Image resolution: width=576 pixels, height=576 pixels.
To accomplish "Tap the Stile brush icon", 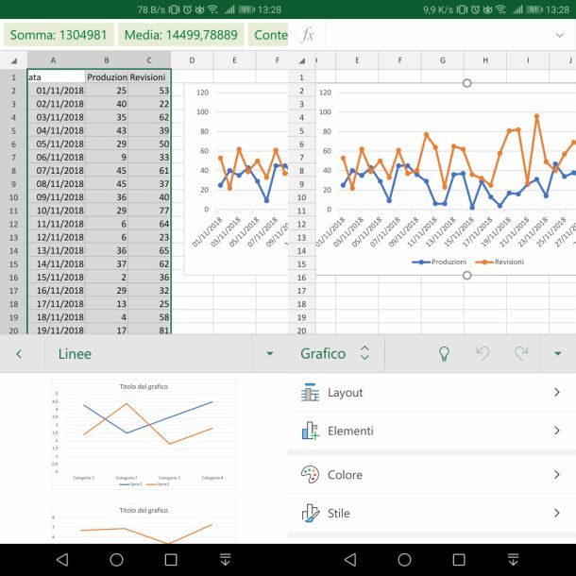I will (x=311, y=513).
